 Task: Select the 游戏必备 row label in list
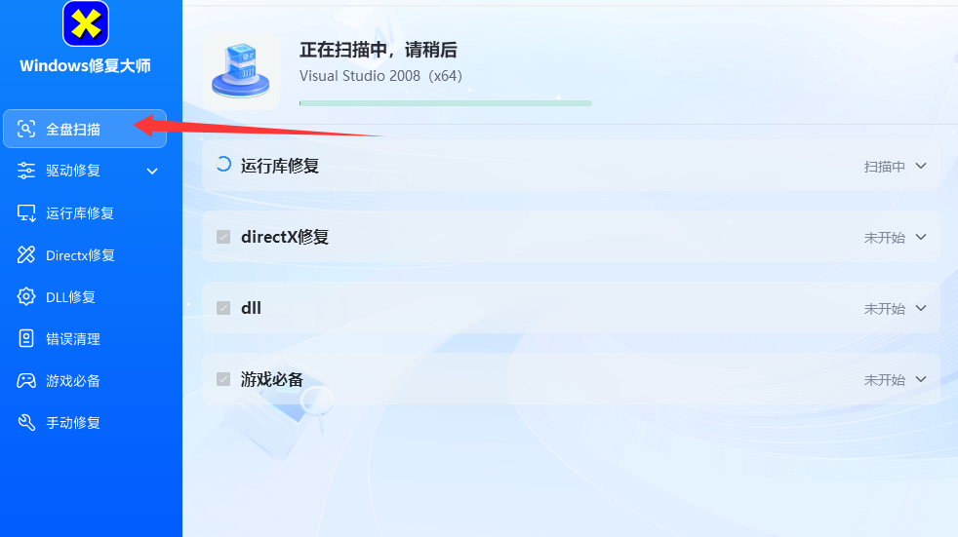coord(272,379)
